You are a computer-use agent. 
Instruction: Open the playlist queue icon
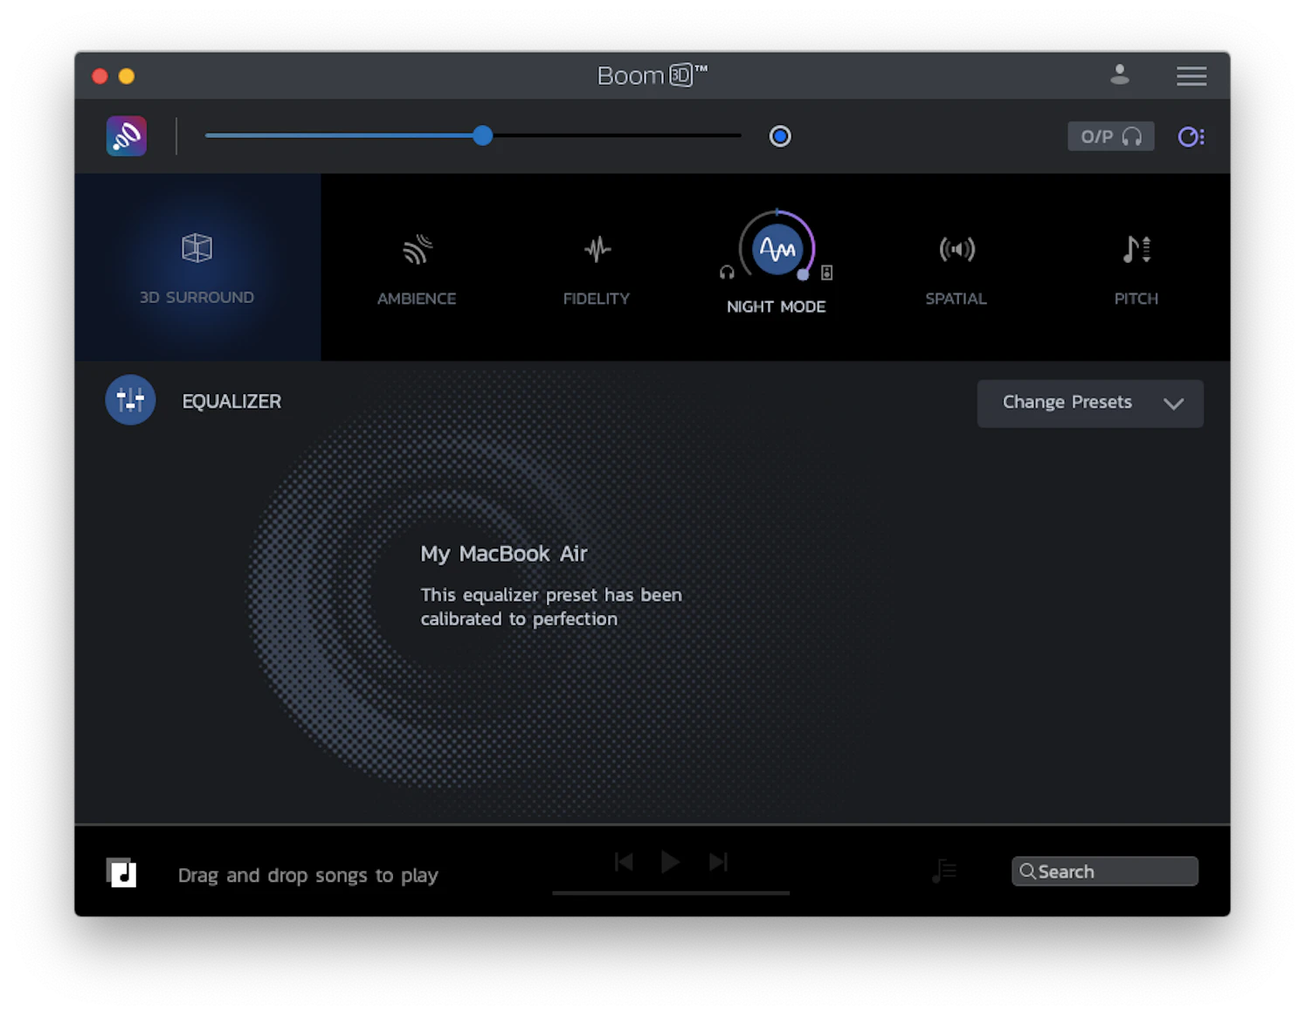click(x=944, y=871)
